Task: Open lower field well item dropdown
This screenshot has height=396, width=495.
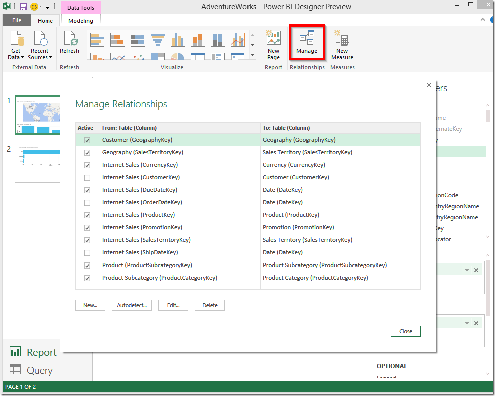Action: click(466, 323)
